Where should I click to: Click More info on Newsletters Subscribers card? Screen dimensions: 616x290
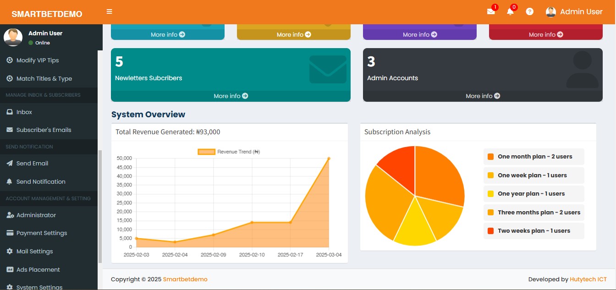[x=231, y=96]
